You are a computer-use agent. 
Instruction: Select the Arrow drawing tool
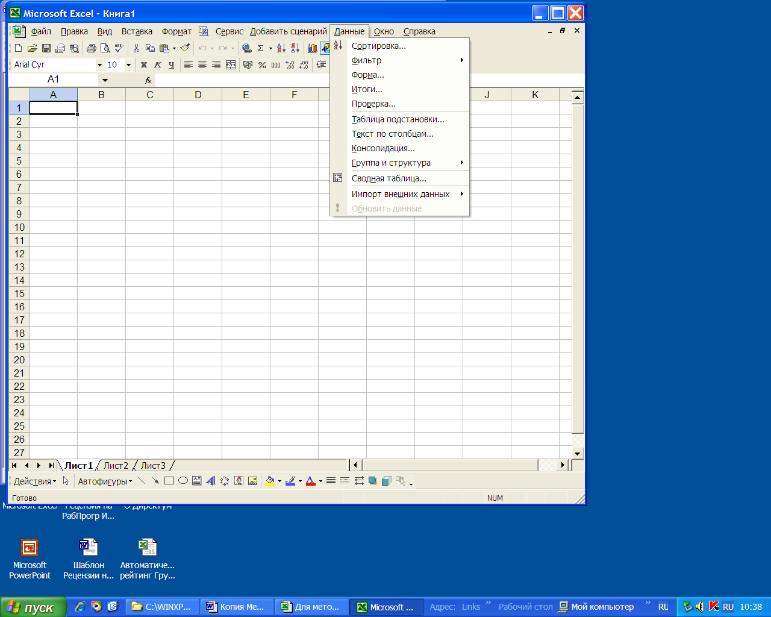click(x=155, y=481)
